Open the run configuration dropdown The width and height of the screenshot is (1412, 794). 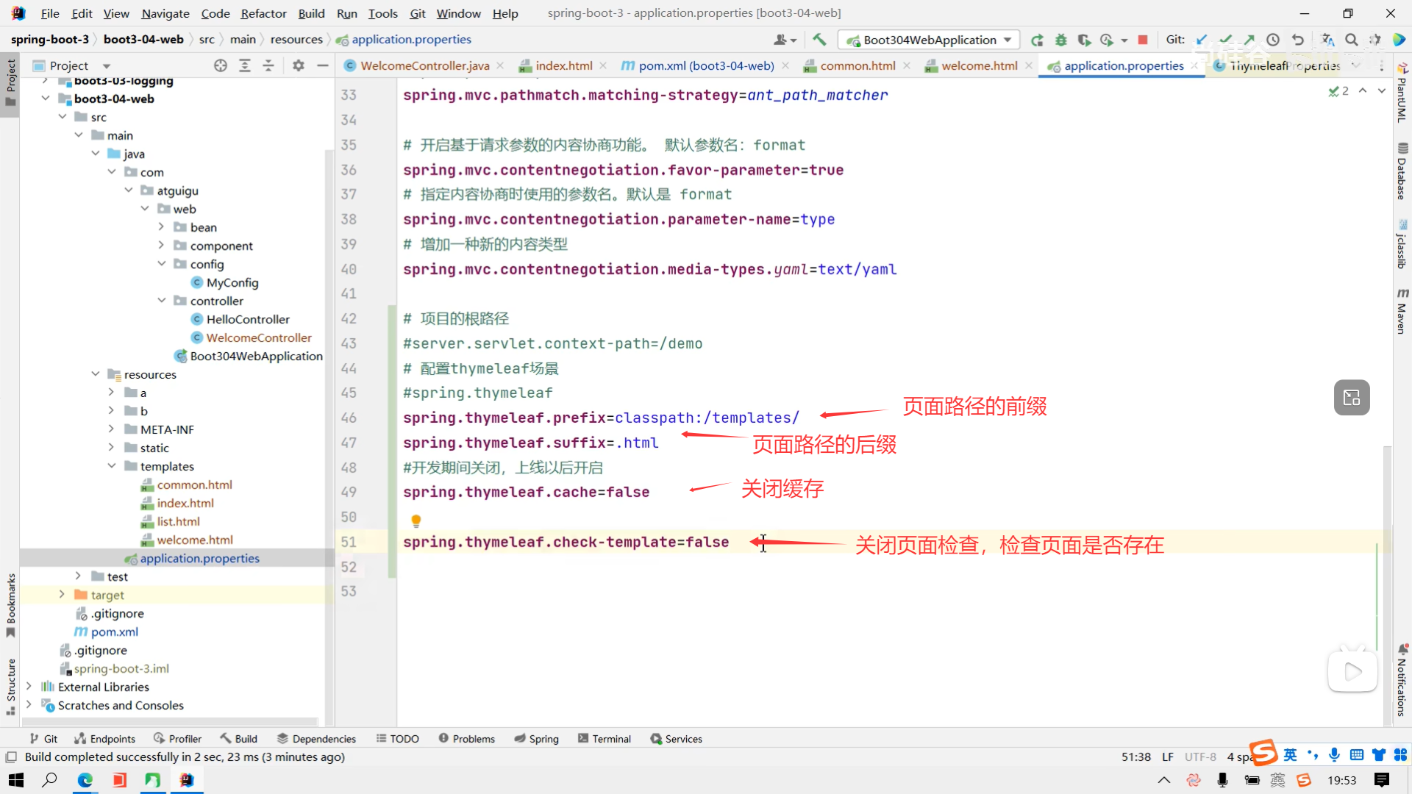[930, 40]
